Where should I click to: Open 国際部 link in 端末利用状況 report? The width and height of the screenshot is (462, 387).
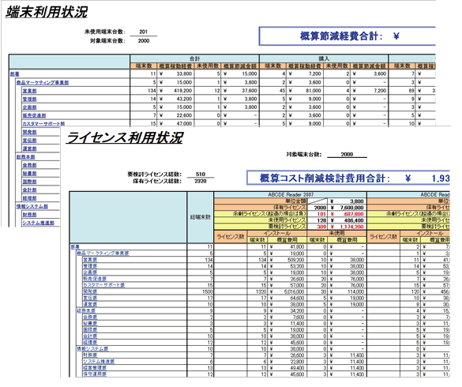30,182
